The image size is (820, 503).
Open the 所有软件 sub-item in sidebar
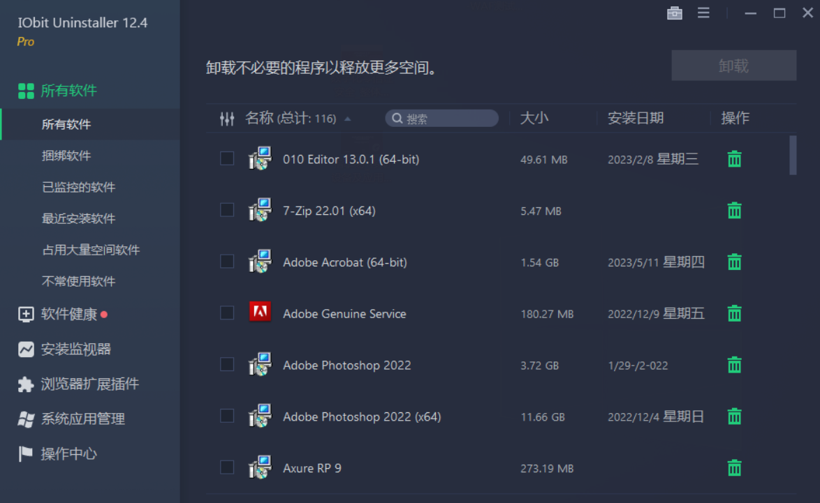pos(66,124)
